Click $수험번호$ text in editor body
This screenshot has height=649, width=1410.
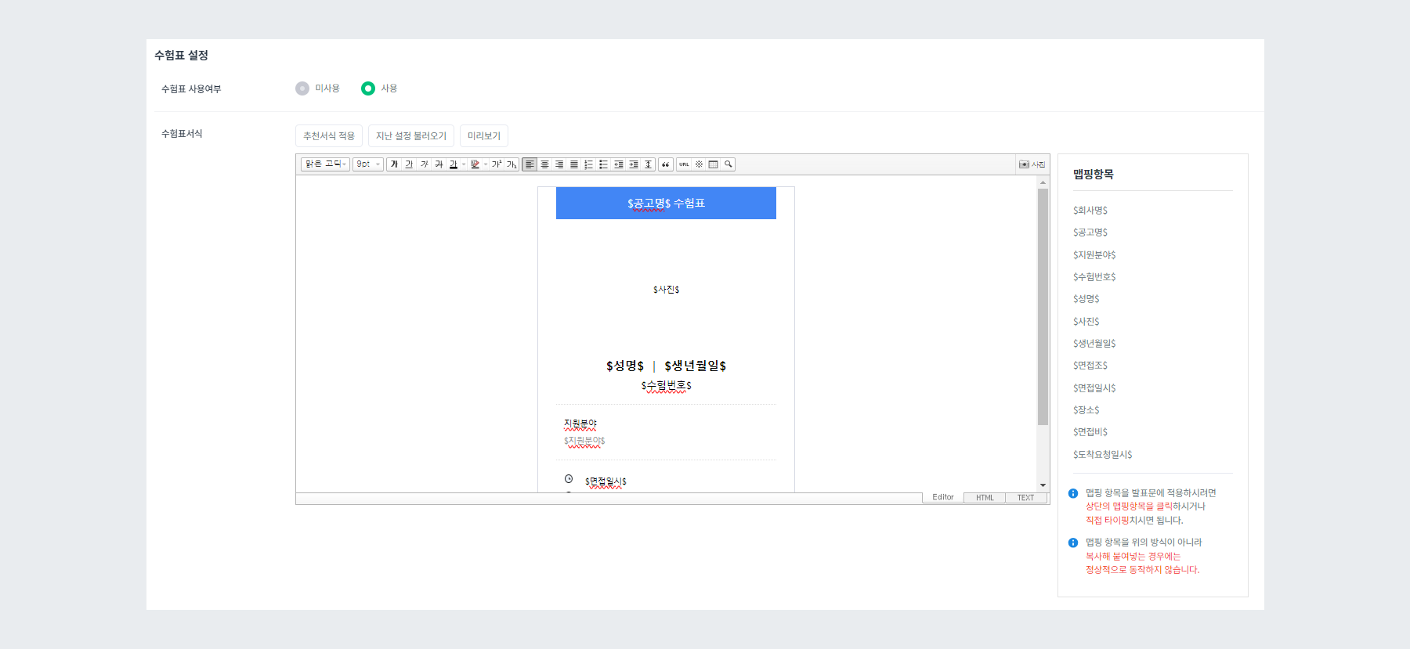point(667,385)
